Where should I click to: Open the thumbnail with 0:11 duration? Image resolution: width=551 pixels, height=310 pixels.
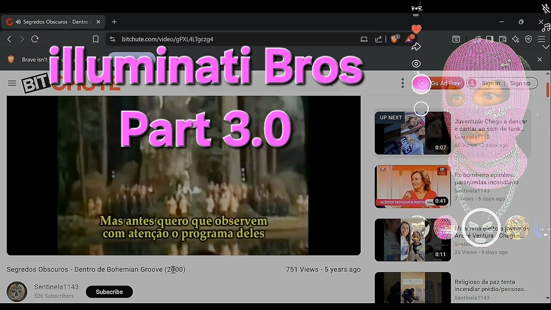(413, 240)
